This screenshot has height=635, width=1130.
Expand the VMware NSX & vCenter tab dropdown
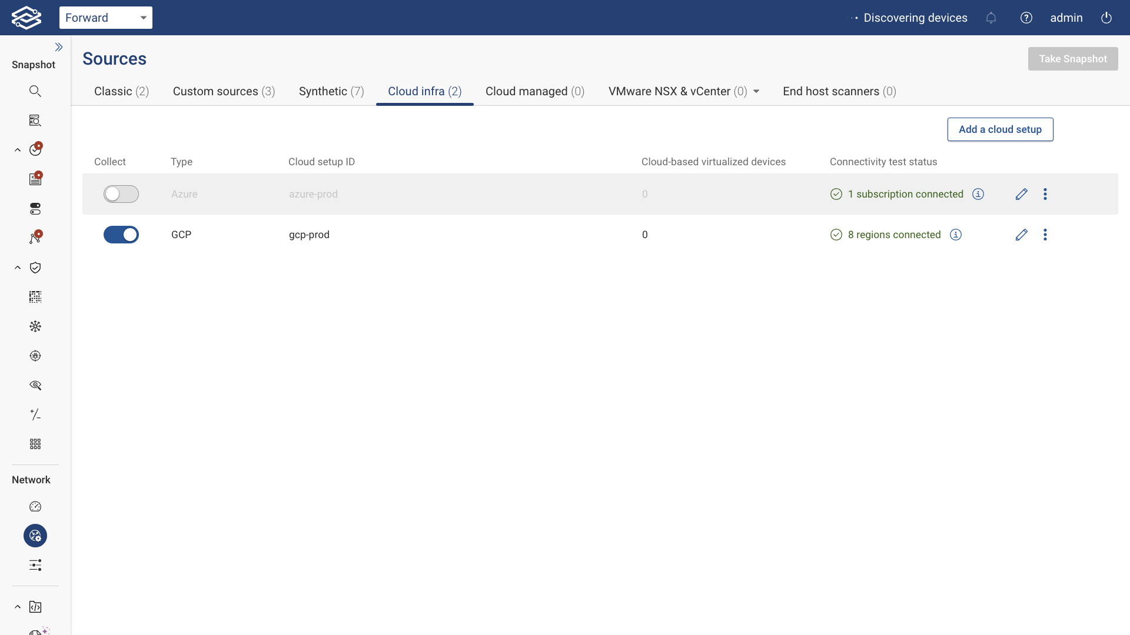coord(756,91)
